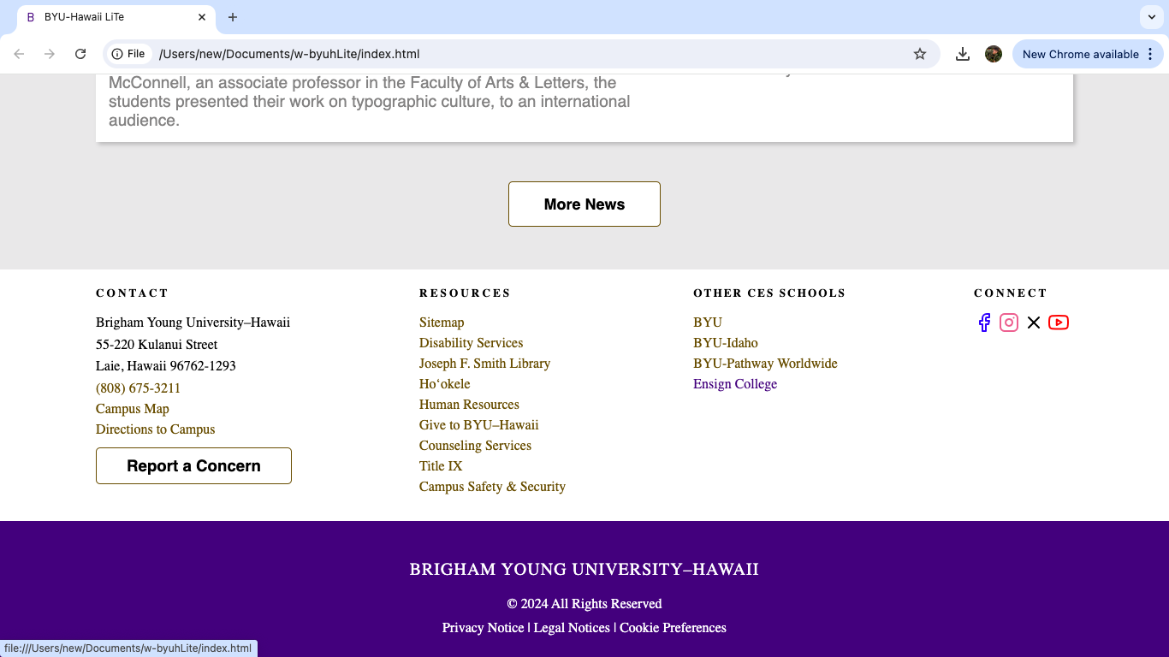Screen dimensions: 1169x657
Task: Open Cookie Preferences link
Action: 673,628
